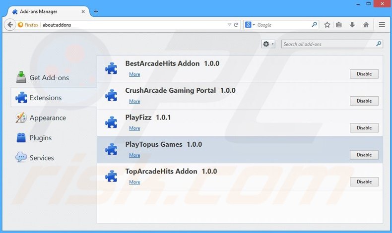Open the URL history dropdown arrow
Image resolution: width=392 pixels, height=233 pixels.
[229, 25]
